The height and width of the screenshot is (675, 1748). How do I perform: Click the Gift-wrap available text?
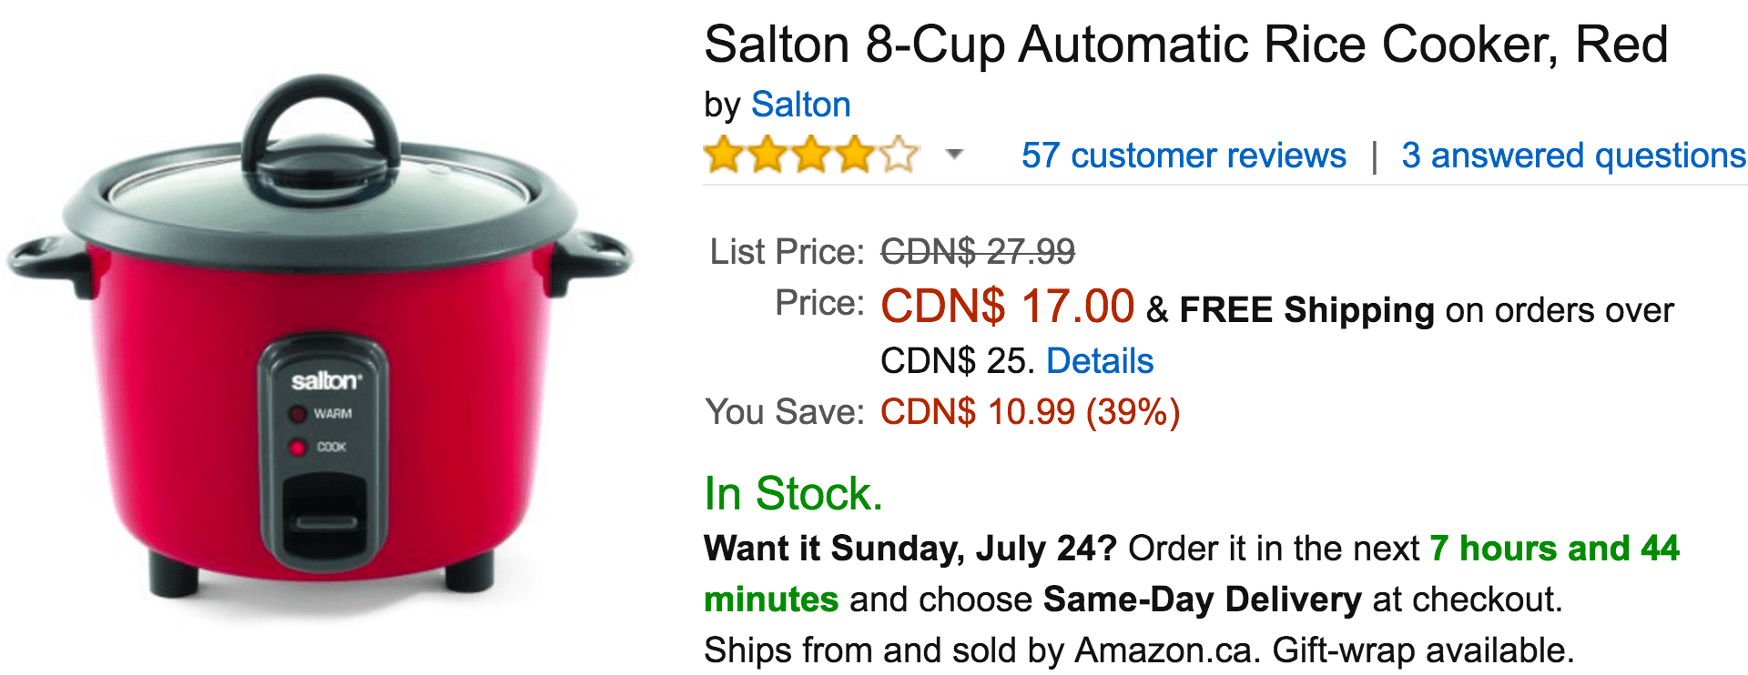tap(1422, 650)
